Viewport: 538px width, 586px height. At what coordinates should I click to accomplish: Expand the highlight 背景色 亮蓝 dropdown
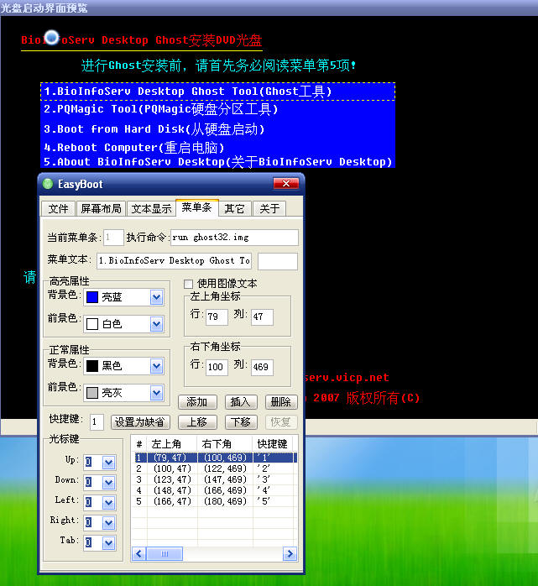coord(157,297)
